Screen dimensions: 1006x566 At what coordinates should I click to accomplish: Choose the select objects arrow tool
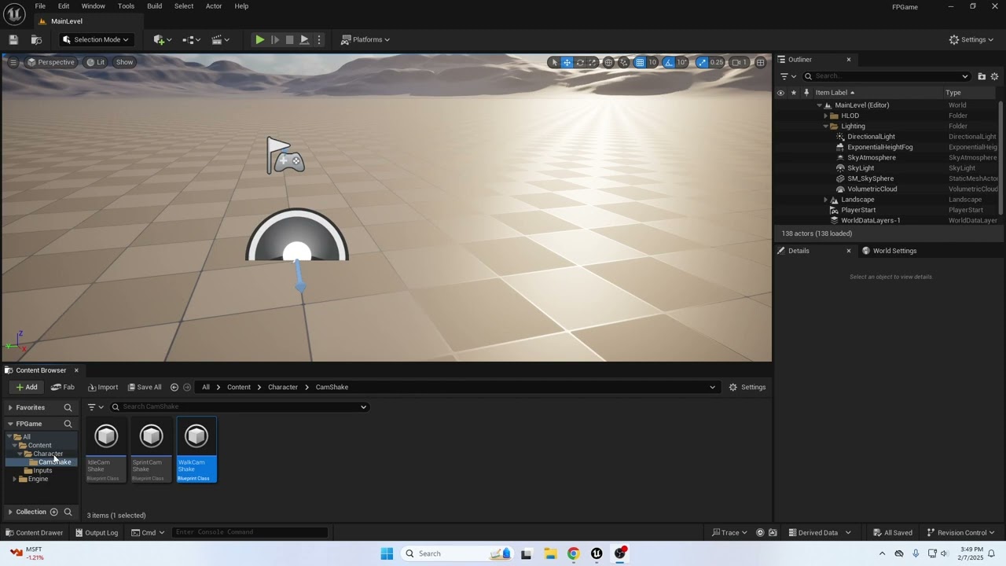[x=554, y=62]
